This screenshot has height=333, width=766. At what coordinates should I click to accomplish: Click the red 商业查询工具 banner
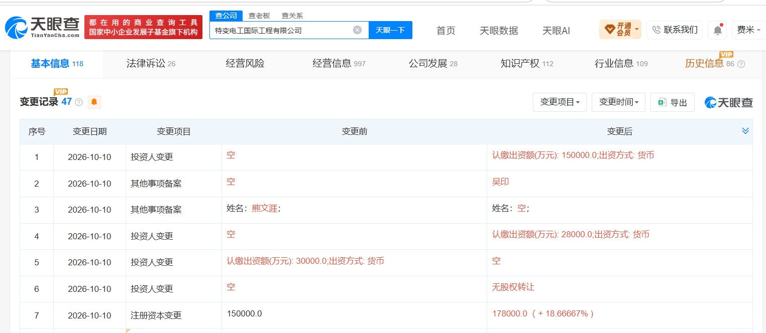coord(143,27)
